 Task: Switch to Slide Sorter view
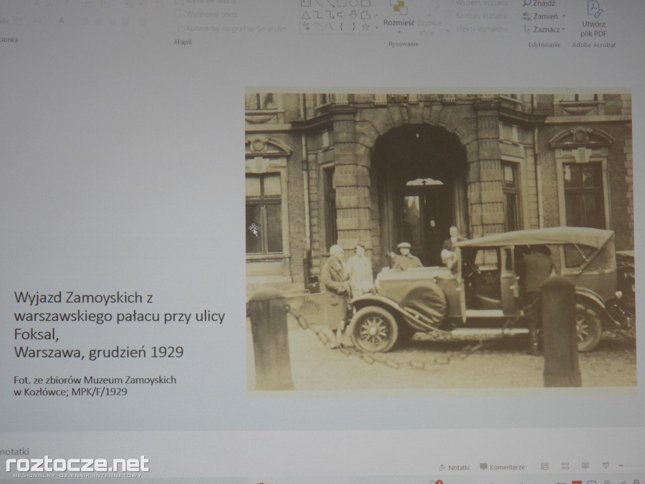click(565, 466)
